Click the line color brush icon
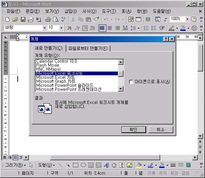Image resolution: width=205 pixels, height=178 pixels. pyautogui.click(x=150, y=165)
